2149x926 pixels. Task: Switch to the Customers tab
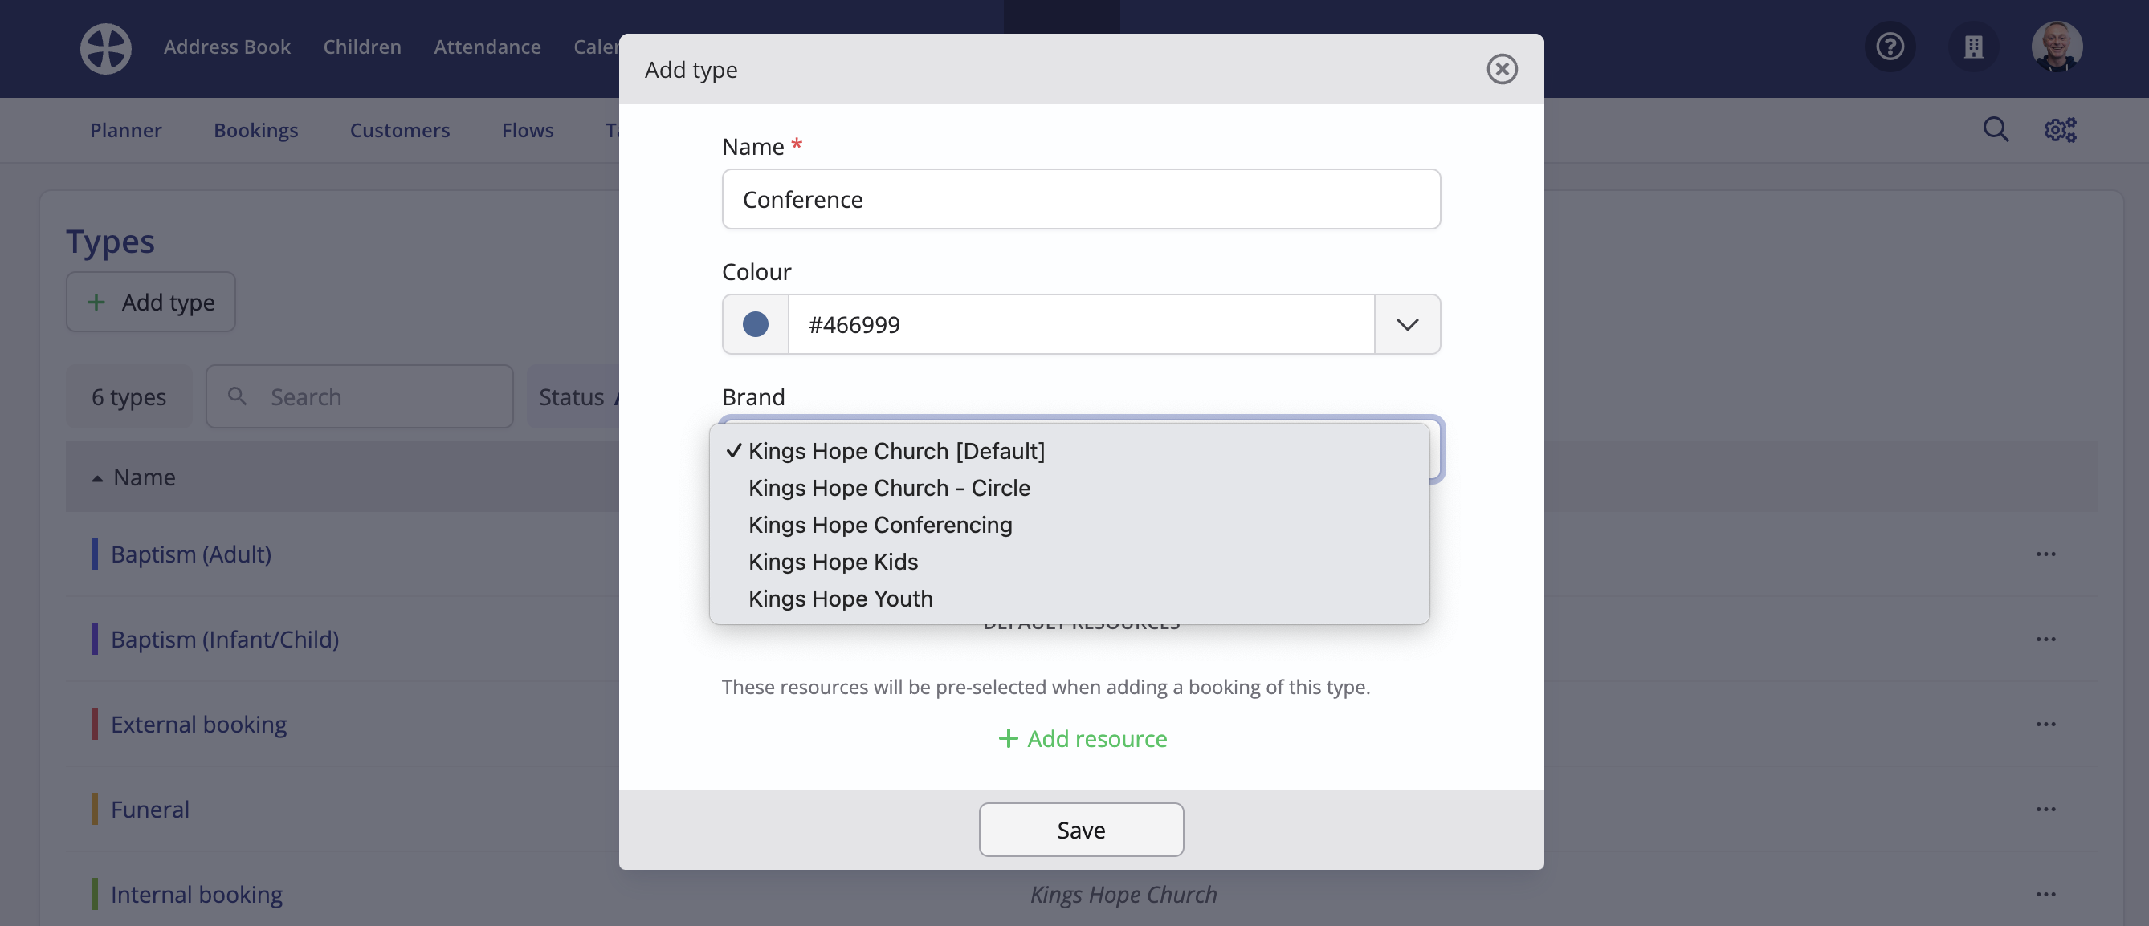(x=399, y=129)
